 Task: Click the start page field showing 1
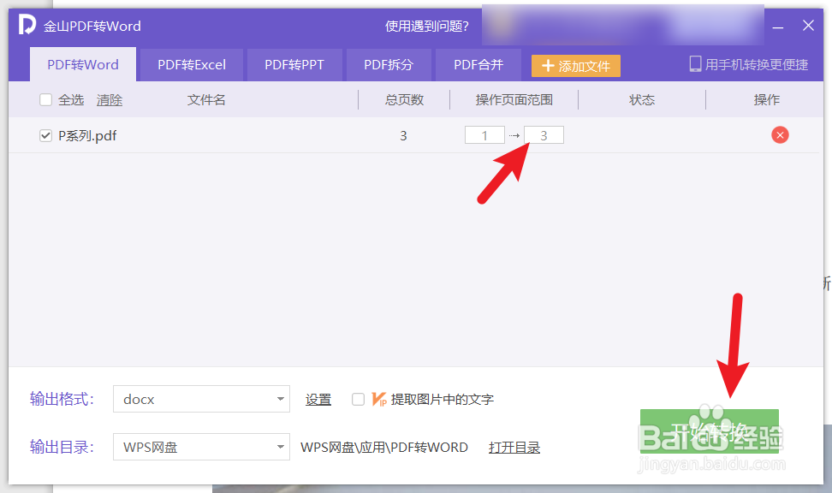484,135
